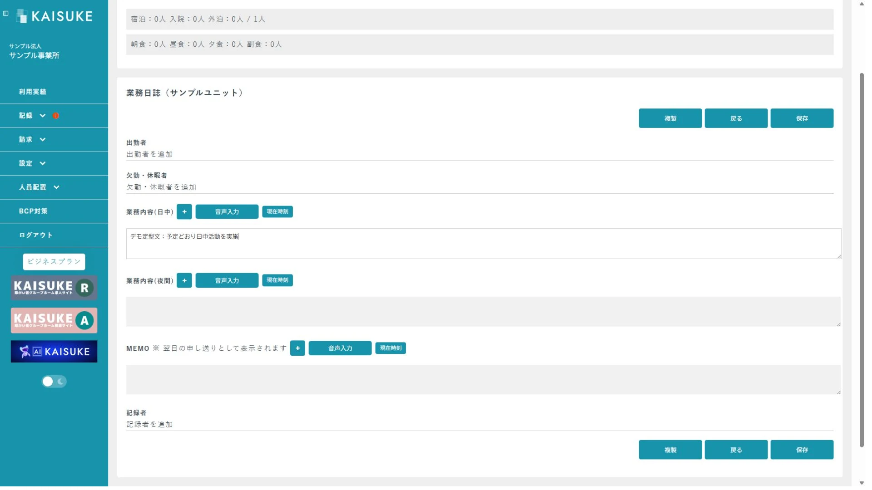Click the 朝食：0人 meal count row
This screenshot has height=490, width=872.
(x=480, y=44)
